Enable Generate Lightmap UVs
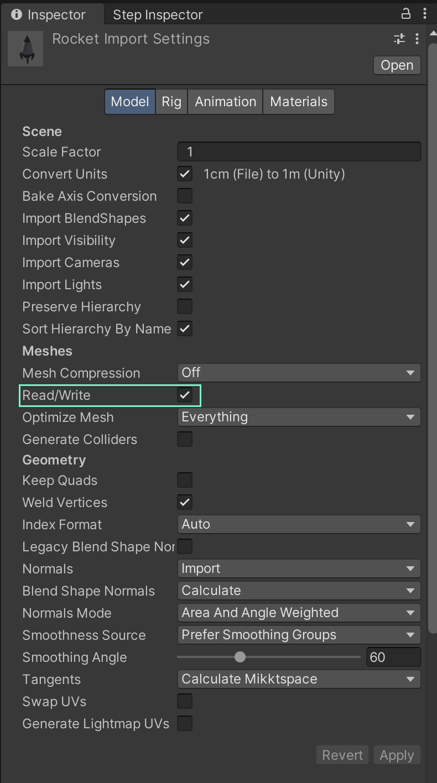This screenshot has width=437, height=783. click(185, 723)
